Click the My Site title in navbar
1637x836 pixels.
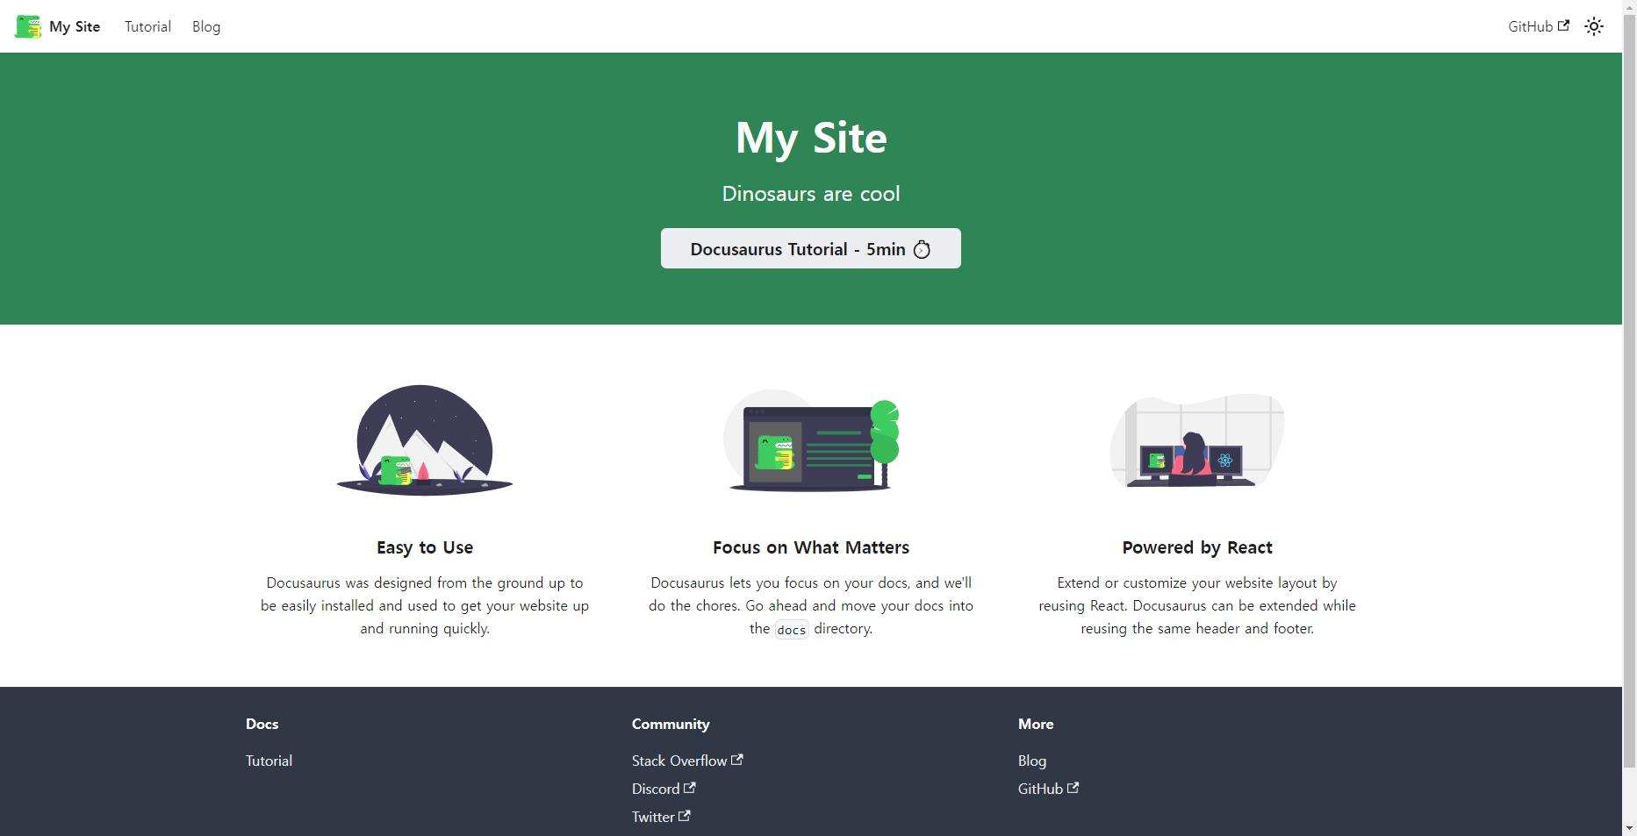tap(75, 26)
